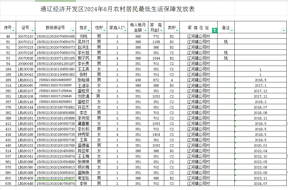Select the name cell 常宝柱
The image size is (288, 190).
tap(83, 178)
